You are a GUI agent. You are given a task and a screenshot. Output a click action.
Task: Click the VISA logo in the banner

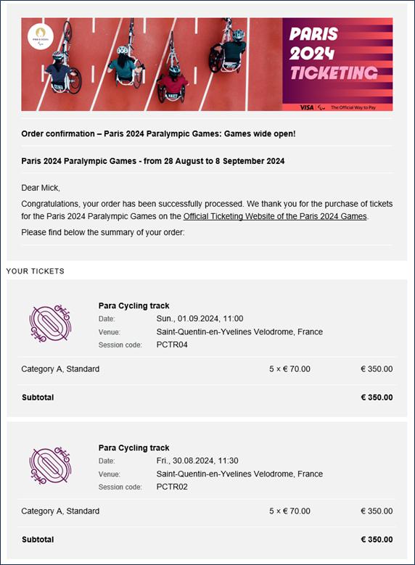[x=306, y=107]
